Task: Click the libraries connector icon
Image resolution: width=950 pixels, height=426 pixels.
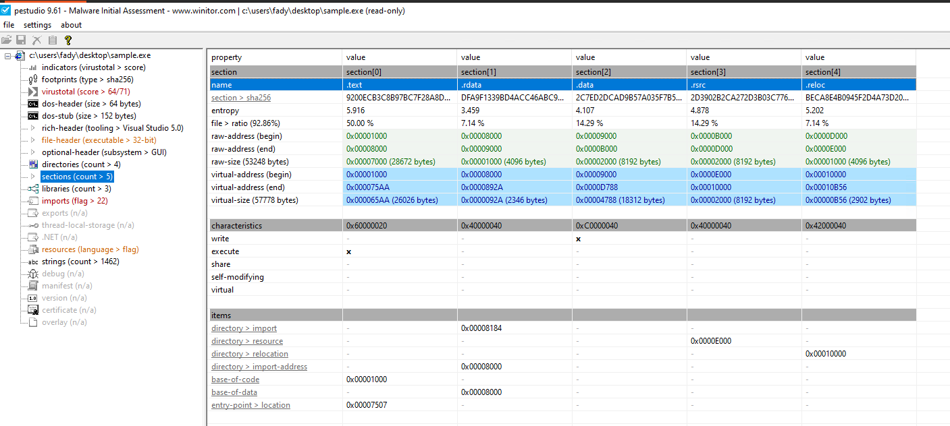Action: [x=32, y=189]
